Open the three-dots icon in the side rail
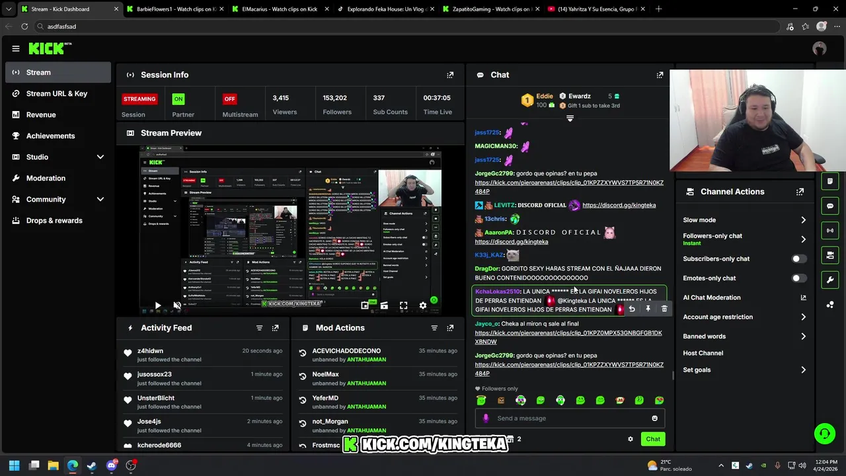The image size is (846, 476). coord(830,304)
